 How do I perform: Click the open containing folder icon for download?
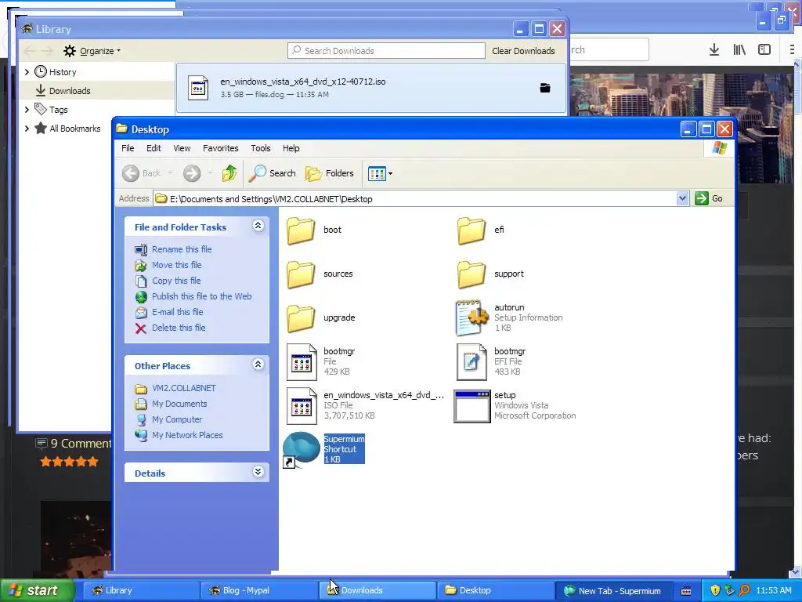pos(545,88)
